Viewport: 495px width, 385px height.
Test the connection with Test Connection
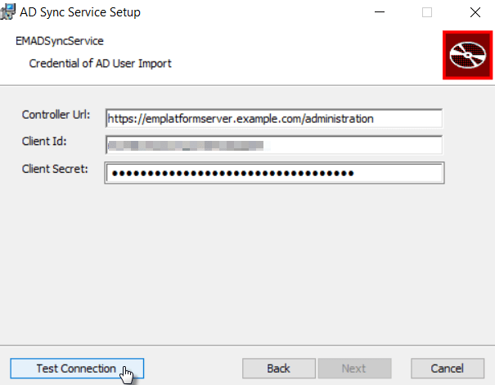(77, 369)
